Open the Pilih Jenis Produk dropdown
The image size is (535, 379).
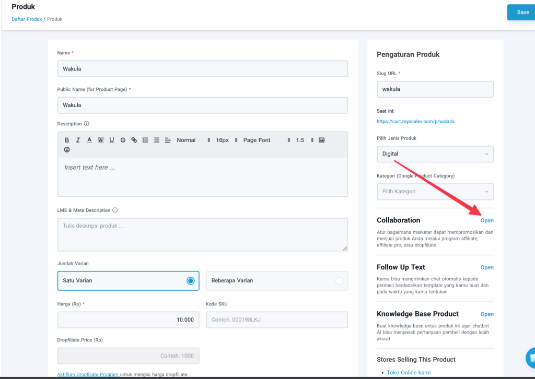(435, 154)
